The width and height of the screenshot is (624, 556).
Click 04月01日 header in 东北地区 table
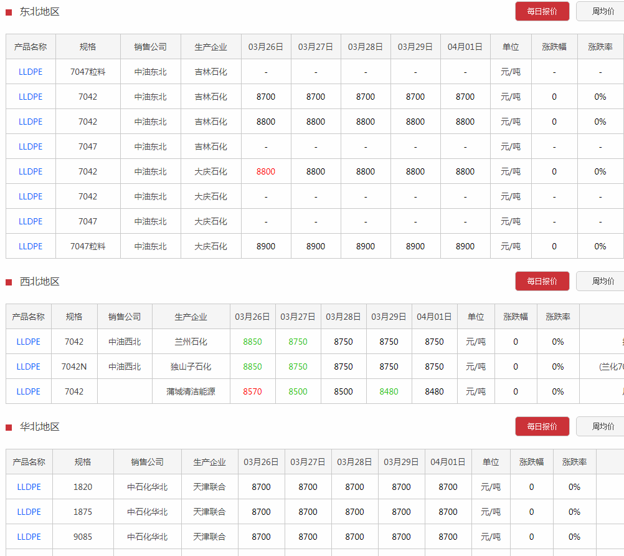pos(465,47)
